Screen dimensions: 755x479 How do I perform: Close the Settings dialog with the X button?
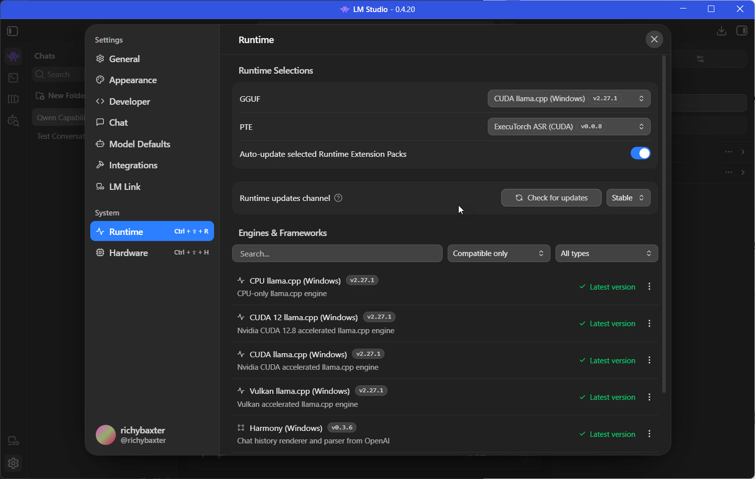coord(654,39)
